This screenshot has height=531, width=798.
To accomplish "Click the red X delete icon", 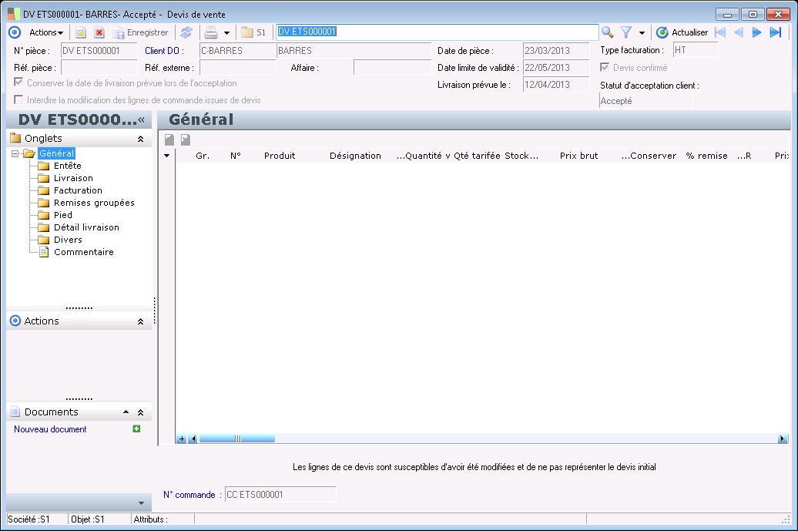I will (99, 32).
